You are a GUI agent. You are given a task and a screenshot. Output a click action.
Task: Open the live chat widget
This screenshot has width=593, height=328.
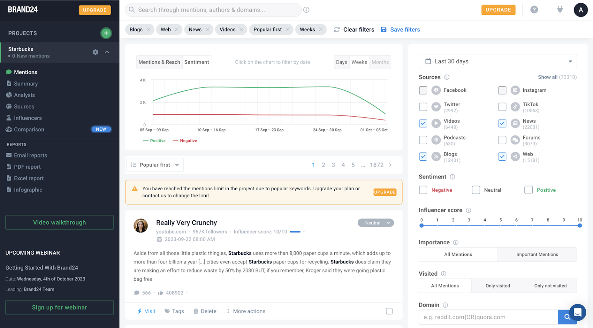(x=577, y=312)
